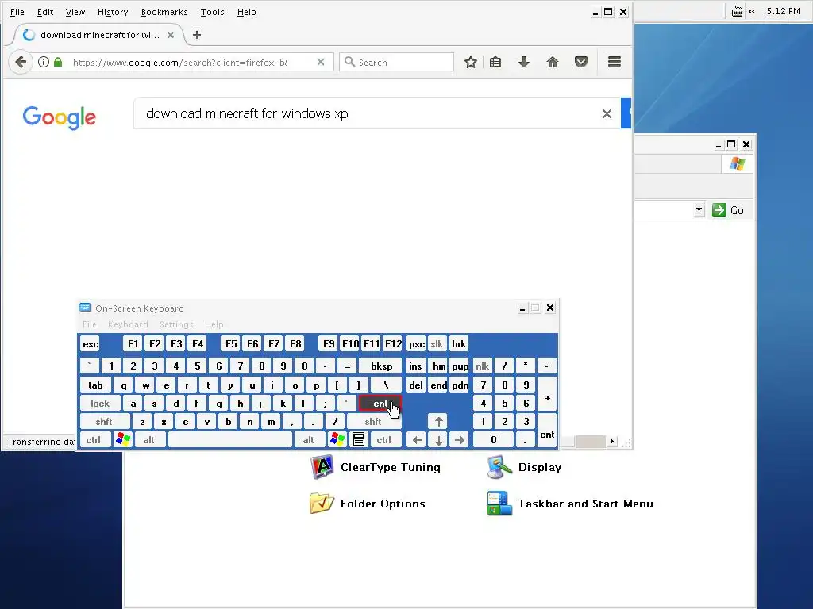This screenshot has width=813, height=609.
Task: Click the spacebar on On-Screen Keyboard
Action: pos(230,439)
